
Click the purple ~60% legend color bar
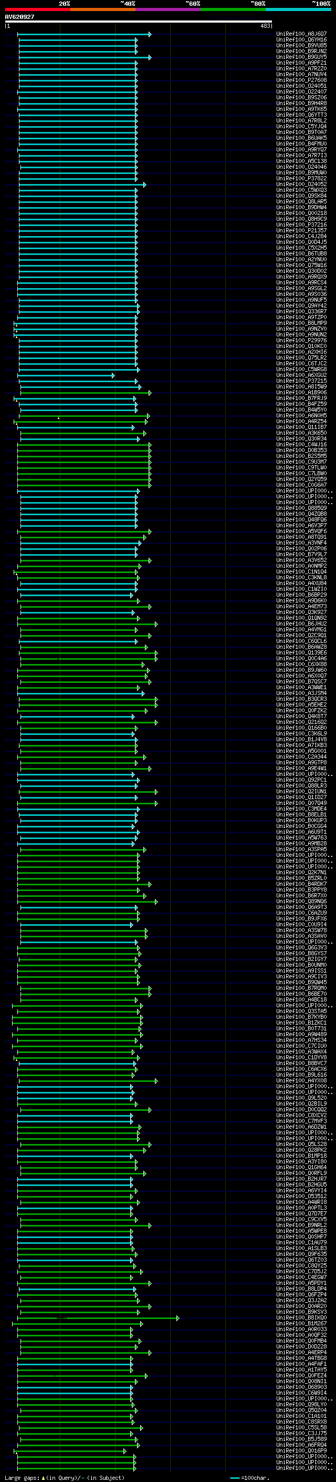click(169, 9)
